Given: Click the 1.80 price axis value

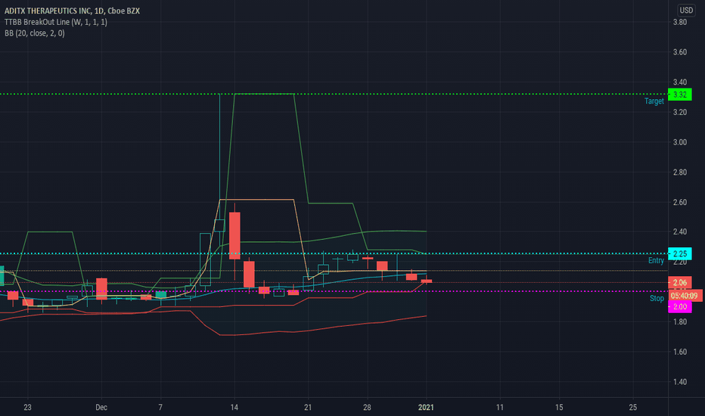Looking at the screenshot, I should coord(680,321).
